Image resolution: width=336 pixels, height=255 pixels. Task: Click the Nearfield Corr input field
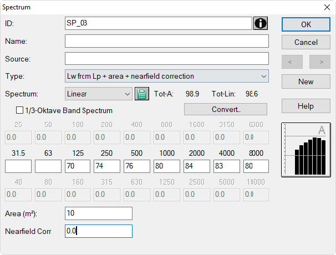click(99, 231)
